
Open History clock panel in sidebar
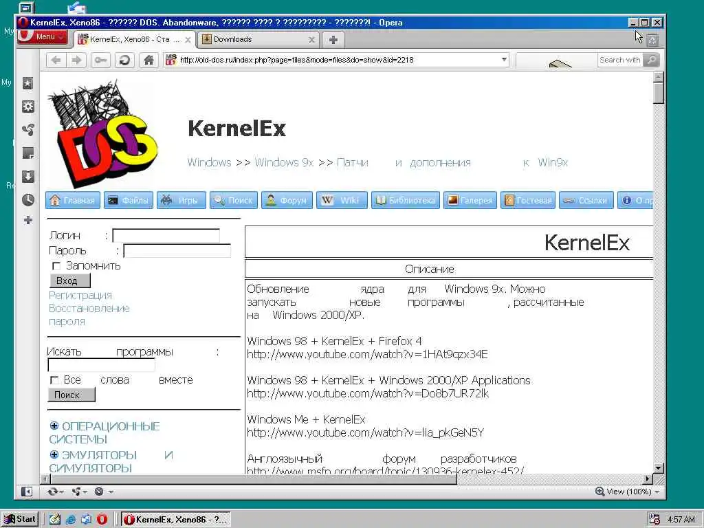click(27, 200)
